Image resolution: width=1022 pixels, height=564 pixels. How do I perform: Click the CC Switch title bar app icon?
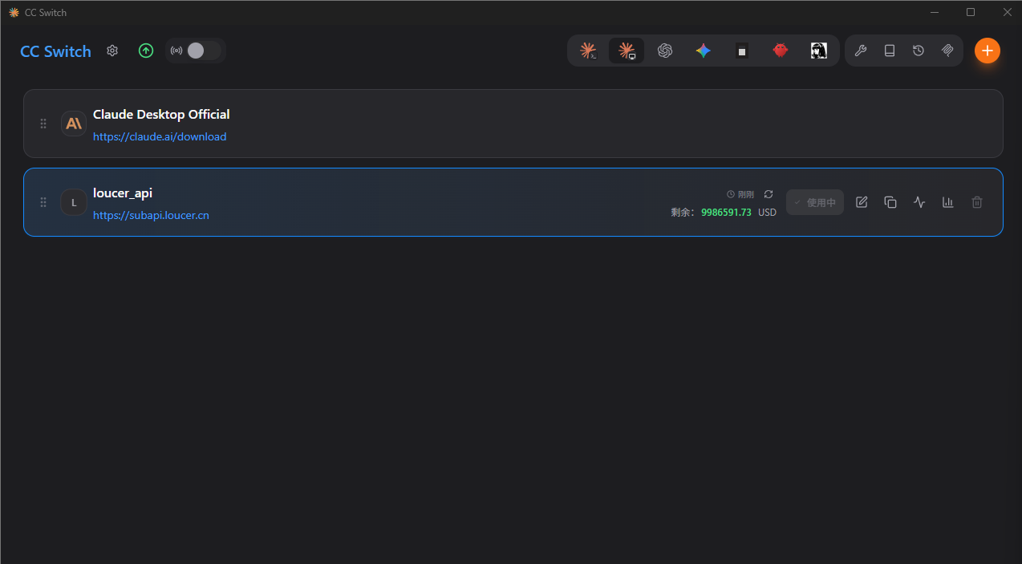click(x=14, y=12)
